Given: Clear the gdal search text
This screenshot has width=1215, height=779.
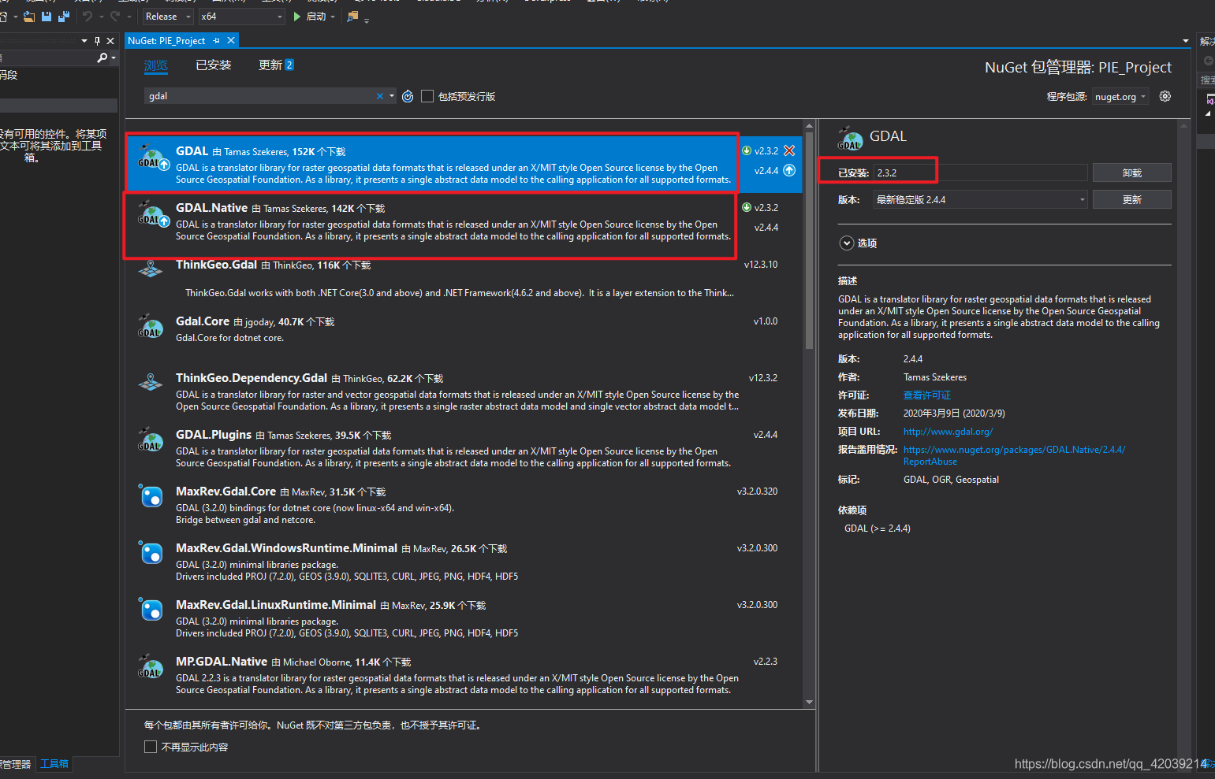Looking at the screenshot, I should pos(380,96).
